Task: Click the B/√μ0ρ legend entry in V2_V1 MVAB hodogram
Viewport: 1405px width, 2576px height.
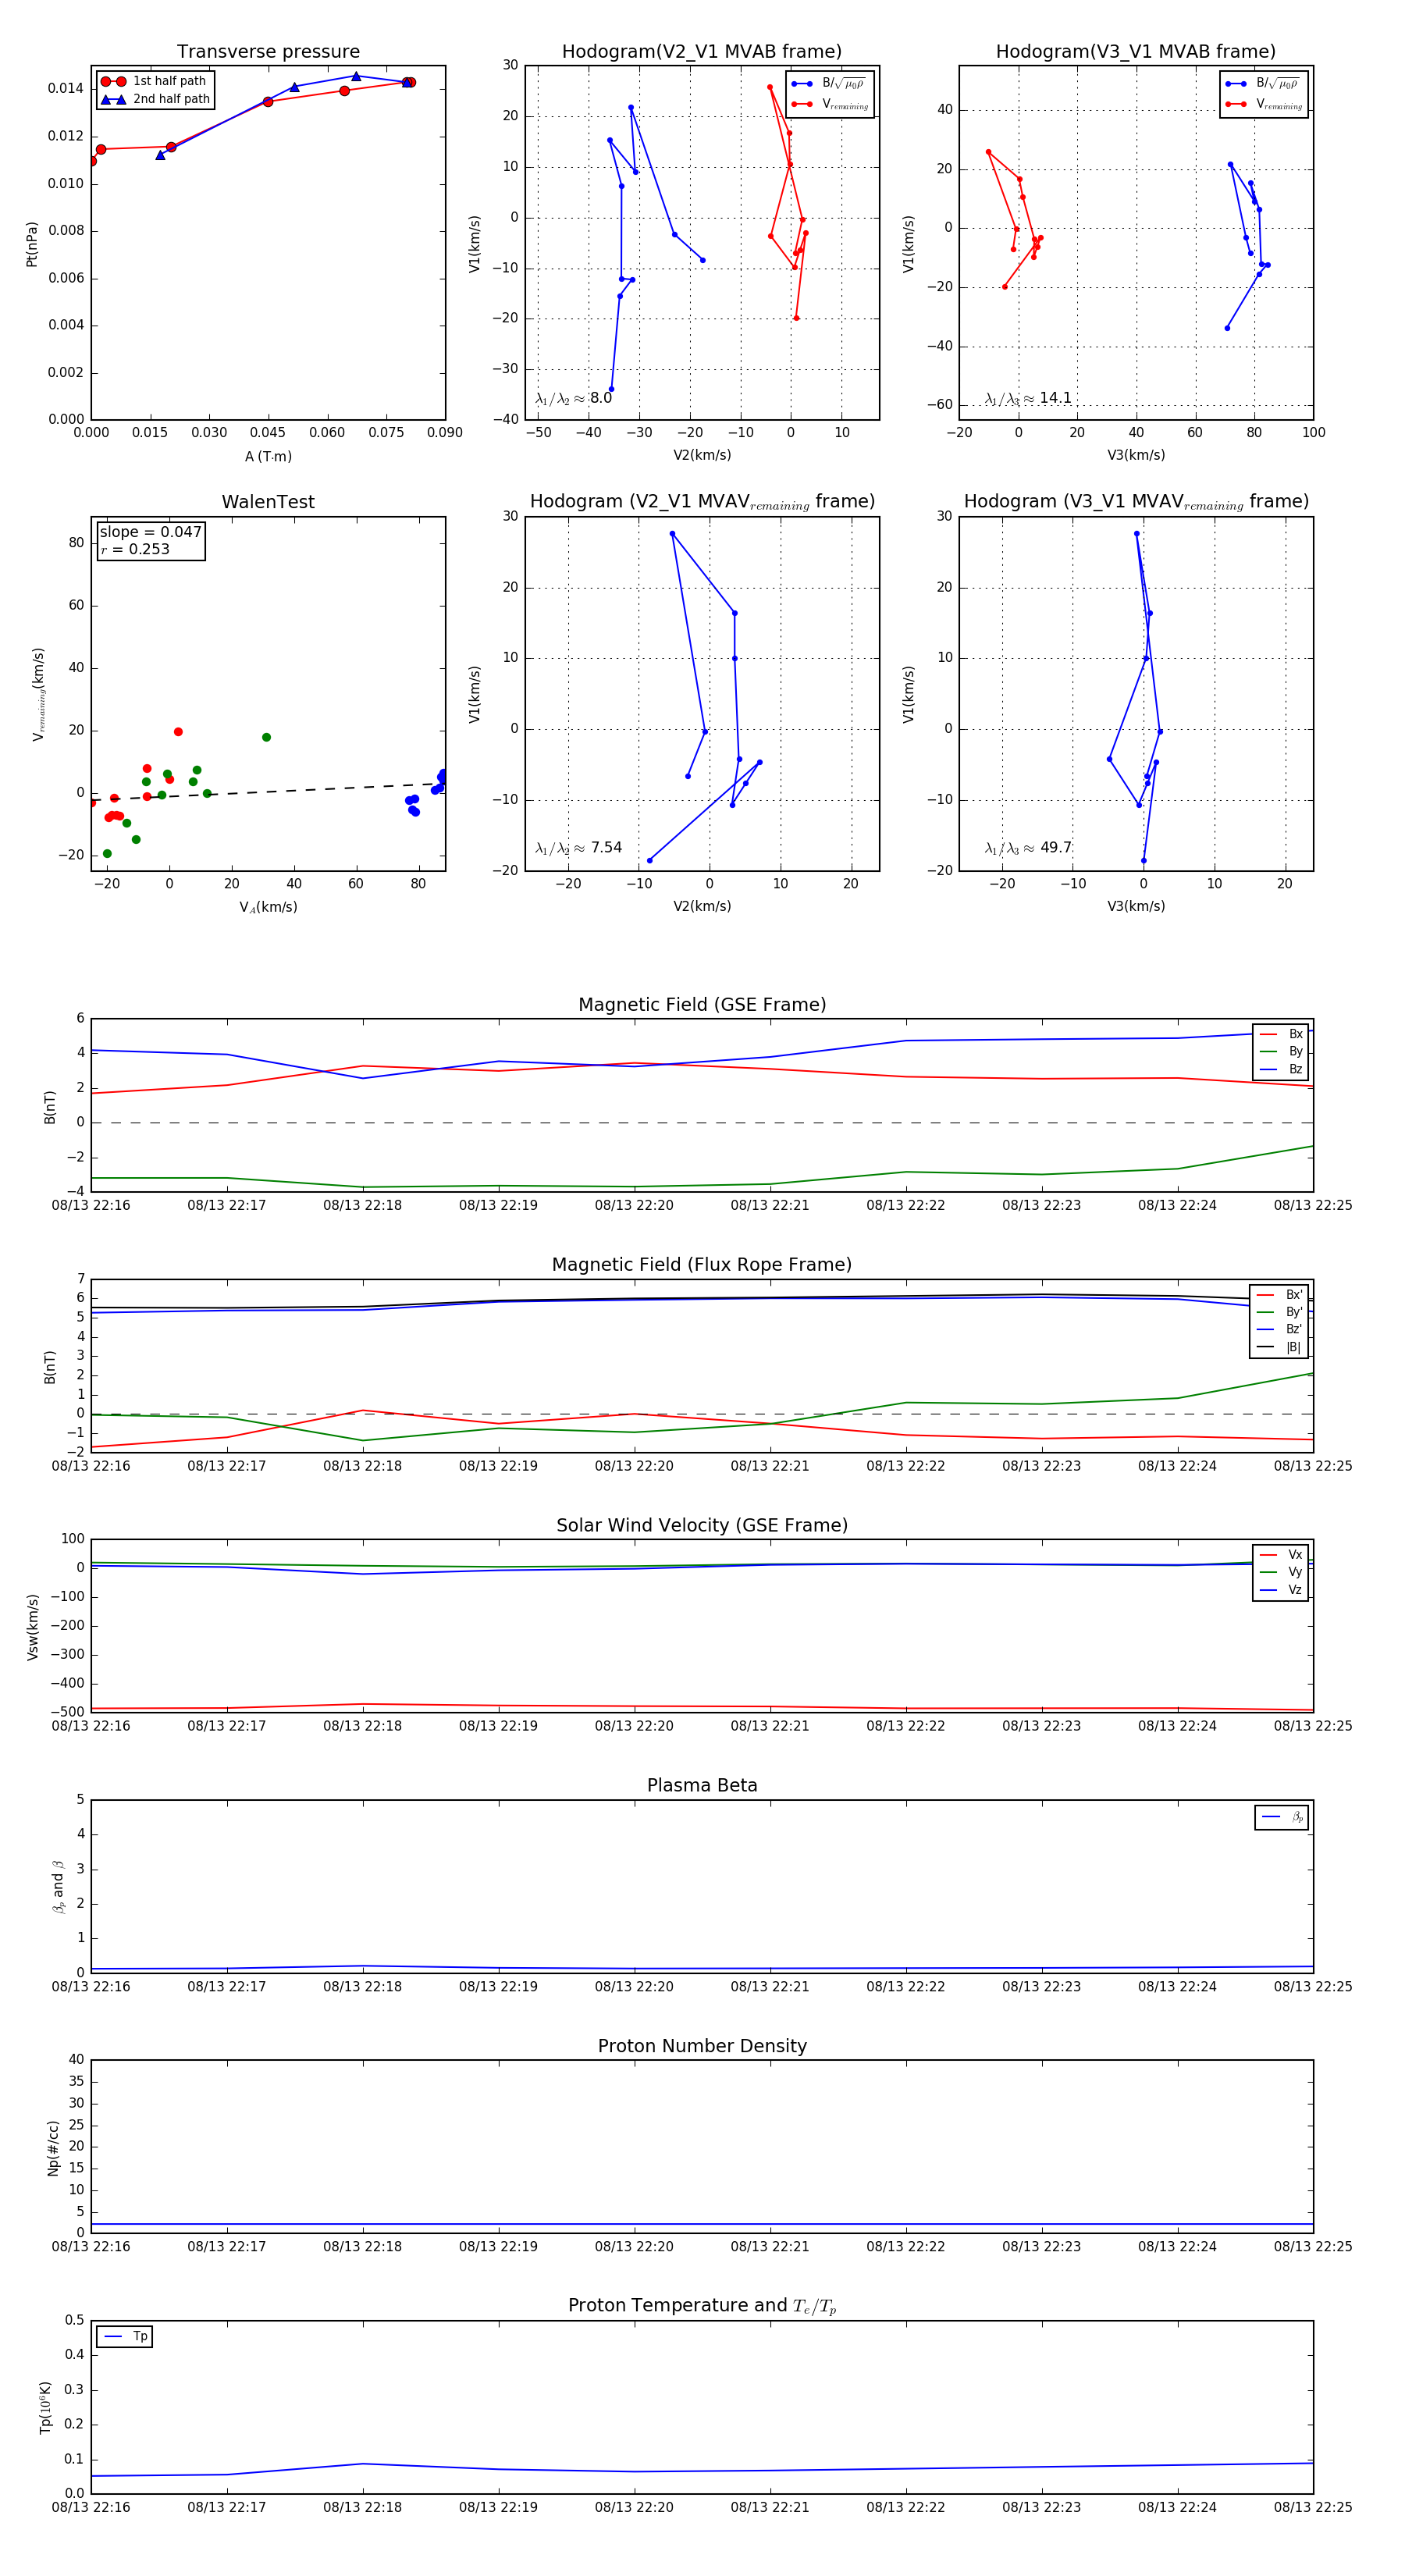Action: point(829,84)
